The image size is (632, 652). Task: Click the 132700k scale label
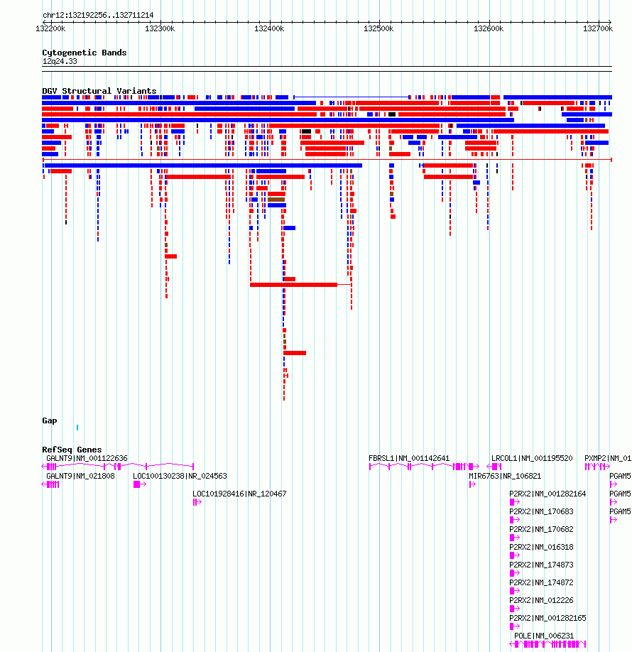coord(598,28)
